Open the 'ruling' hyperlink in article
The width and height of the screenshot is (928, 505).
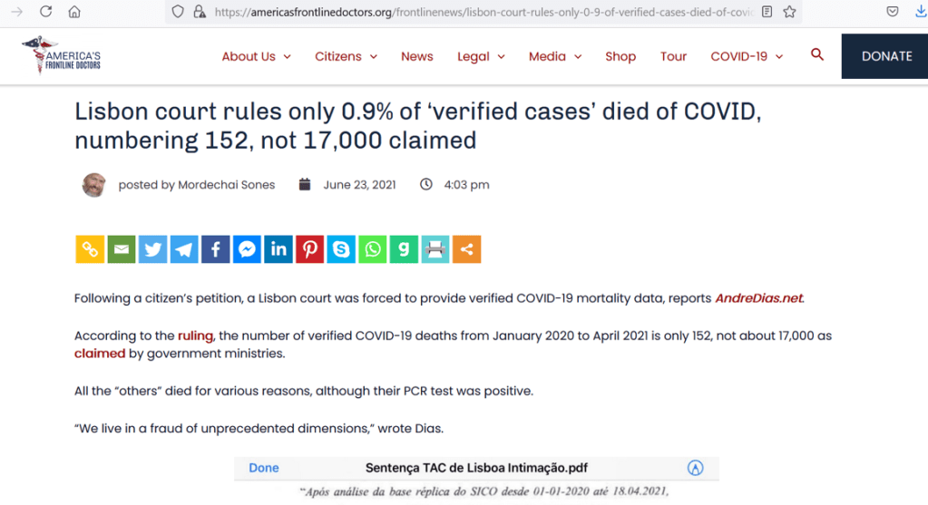coord(195,335)
